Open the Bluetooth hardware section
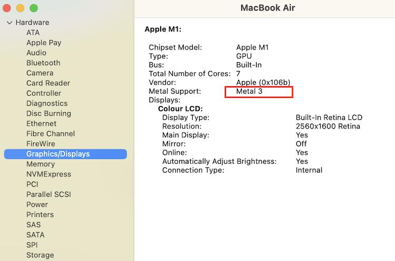The width and height of the screenshot is (395, 261). coord(43,63)
